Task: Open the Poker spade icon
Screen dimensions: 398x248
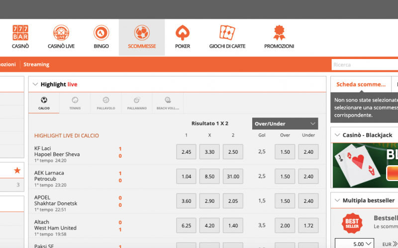Action: (x=183, y=33)
